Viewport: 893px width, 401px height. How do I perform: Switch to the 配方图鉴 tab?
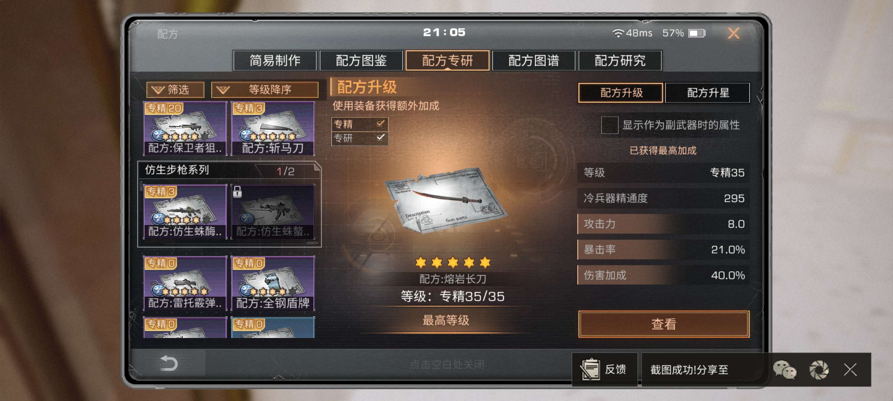361,60
